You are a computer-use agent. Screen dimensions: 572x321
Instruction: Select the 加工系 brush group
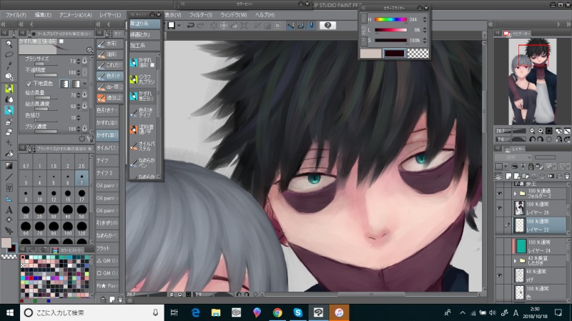[144, 46]
